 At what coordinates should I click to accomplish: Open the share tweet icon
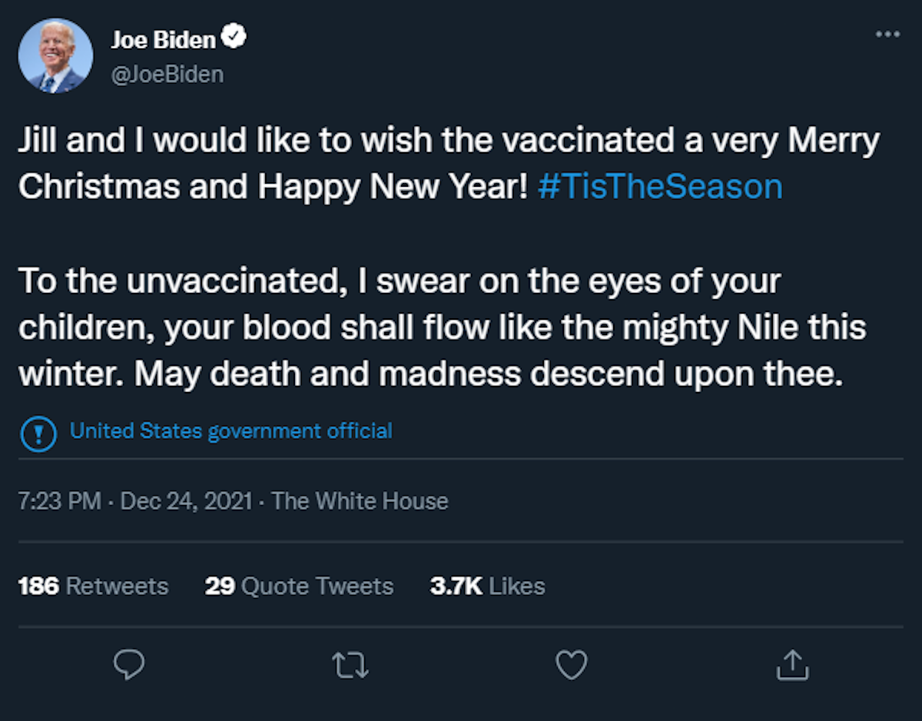click(792, 665)
